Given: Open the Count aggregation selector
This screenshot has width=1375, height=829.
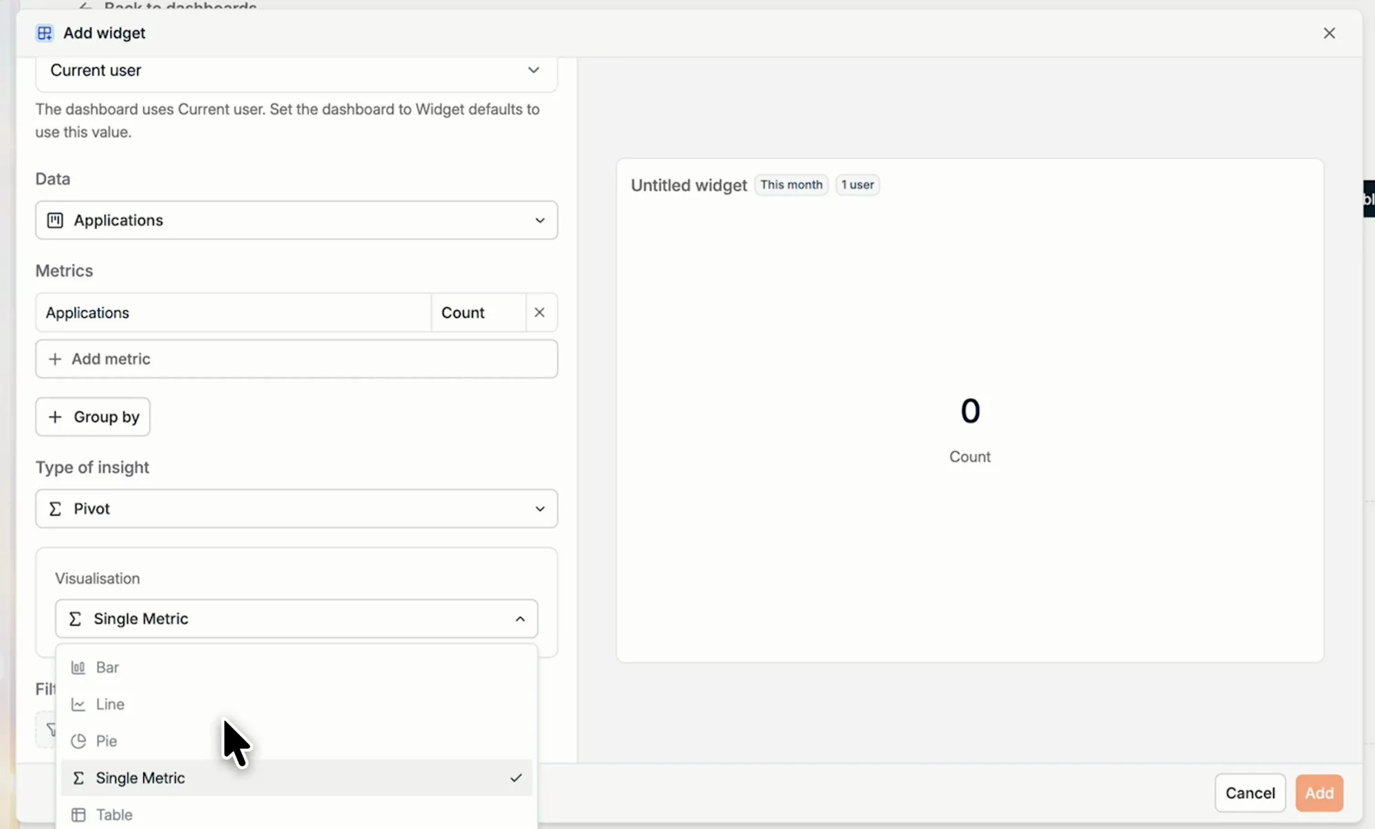Looking at the screenshot, I should pyautogui.click(x=478, y=313).
